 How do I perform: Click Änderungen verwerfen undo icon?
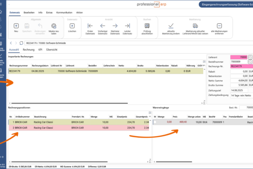click(40, 26)
